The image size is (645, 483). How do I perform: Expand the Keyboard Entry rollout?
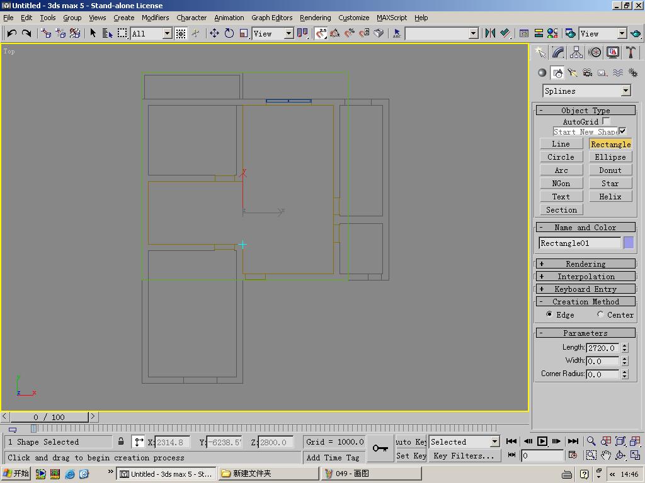[585, 289]
